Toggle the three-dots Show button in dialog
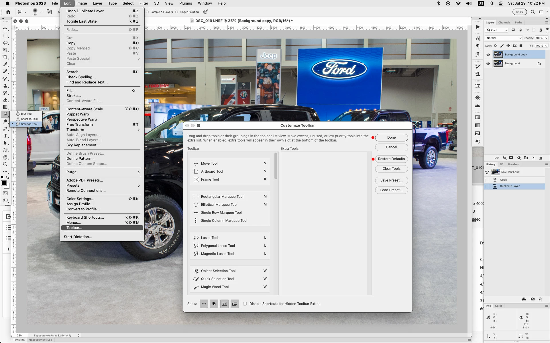This screenshot has height=343, width=550. coord(204,304)
